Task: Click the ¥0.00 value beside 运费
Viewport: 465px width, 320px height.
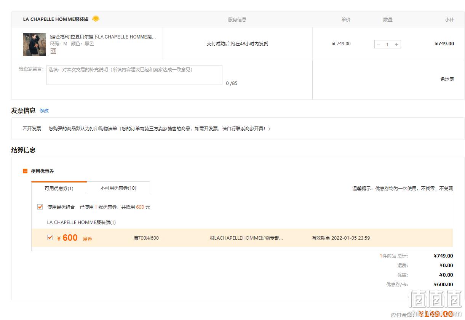Action: (446, 266)
